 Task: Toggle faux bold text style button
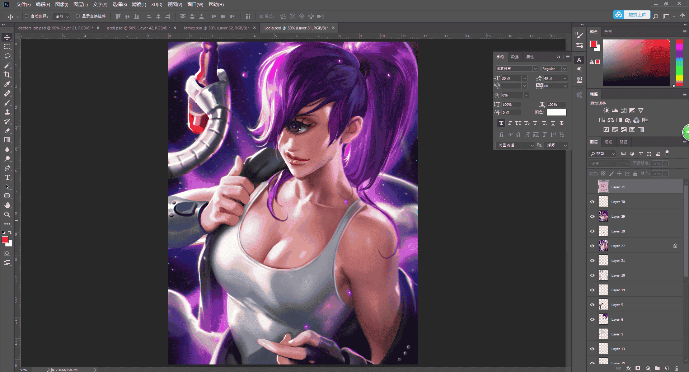501,123
